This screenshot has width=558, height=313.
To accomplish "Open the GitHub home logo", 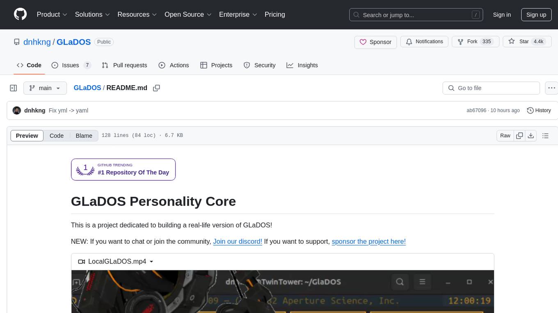I will tap(20, 14).
